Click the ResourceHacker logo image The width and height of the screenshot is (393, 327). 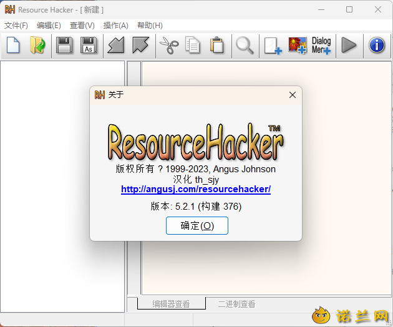[x=195, y=142]
